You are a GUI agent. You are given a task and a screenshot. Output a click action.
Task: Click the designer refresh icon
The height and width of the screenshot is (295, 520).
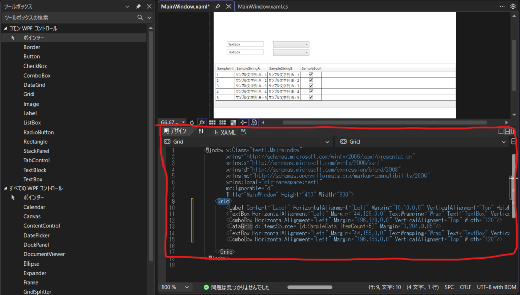coord(192,122)
